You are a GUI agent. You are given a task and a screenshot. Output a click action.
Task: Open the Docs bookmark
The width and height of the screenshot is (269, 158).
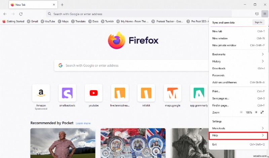[x=93, y=22]
